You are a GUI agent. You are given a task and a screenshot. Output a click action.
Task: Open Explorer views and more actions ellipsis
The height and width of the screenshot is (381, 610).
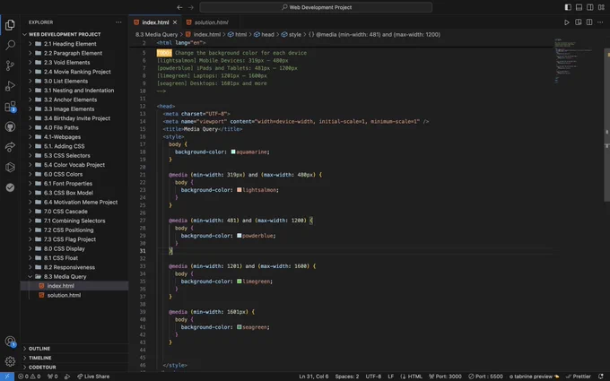click(118, 22)
